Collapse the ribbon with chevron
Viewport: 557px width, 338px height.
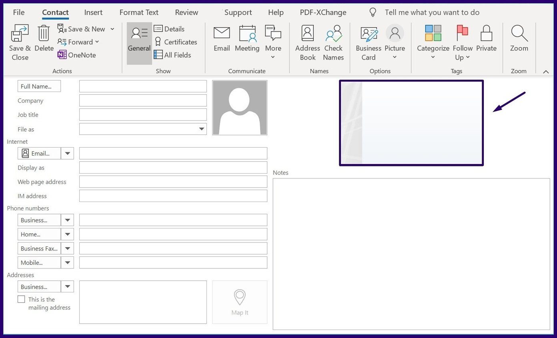click(x=546, y=72)
